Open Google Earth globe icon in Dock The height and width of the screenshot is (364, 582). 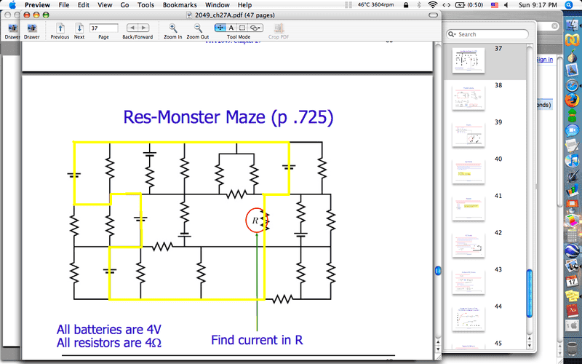[x=572, y=250]
